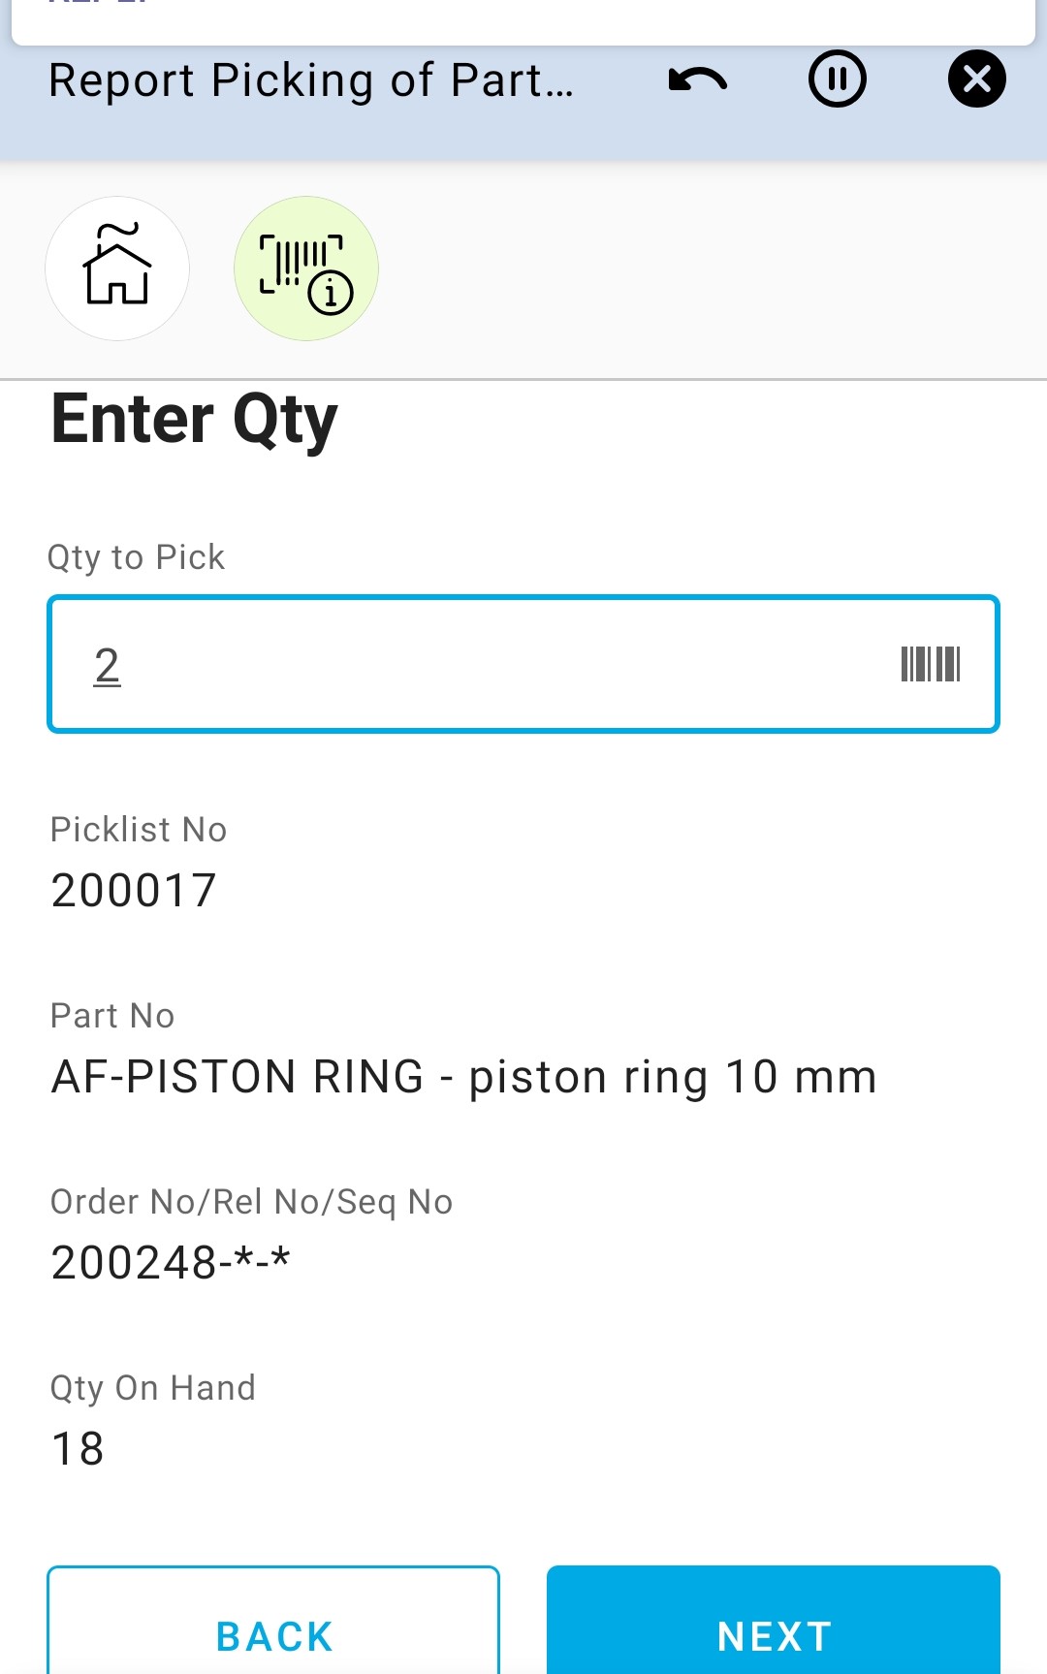
Task: Tap barcode scan icon in Qty field
Action: pos(930,665)
